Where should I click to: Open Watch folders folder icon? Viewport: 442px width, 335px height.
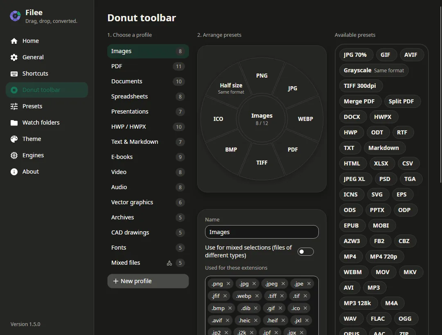14,123
